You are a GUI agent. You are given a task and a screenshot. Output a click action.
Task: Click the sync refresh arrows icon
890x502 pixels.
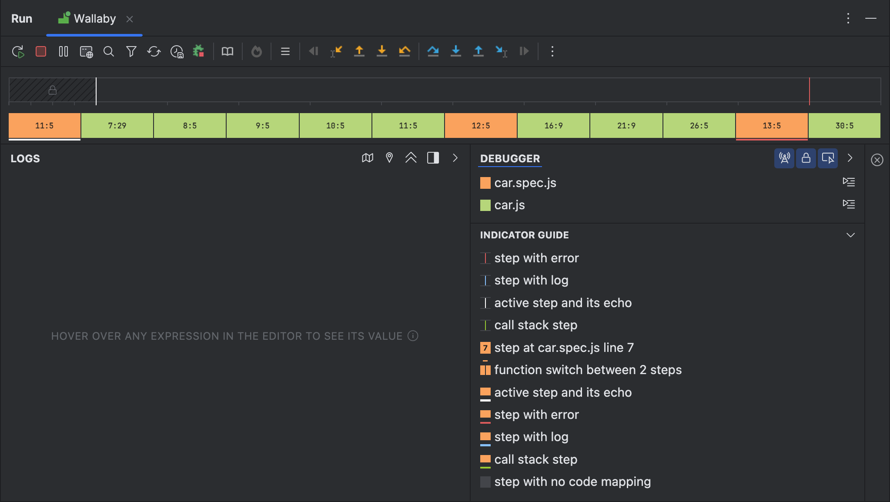pyautogui.click(x=154, y=51)
